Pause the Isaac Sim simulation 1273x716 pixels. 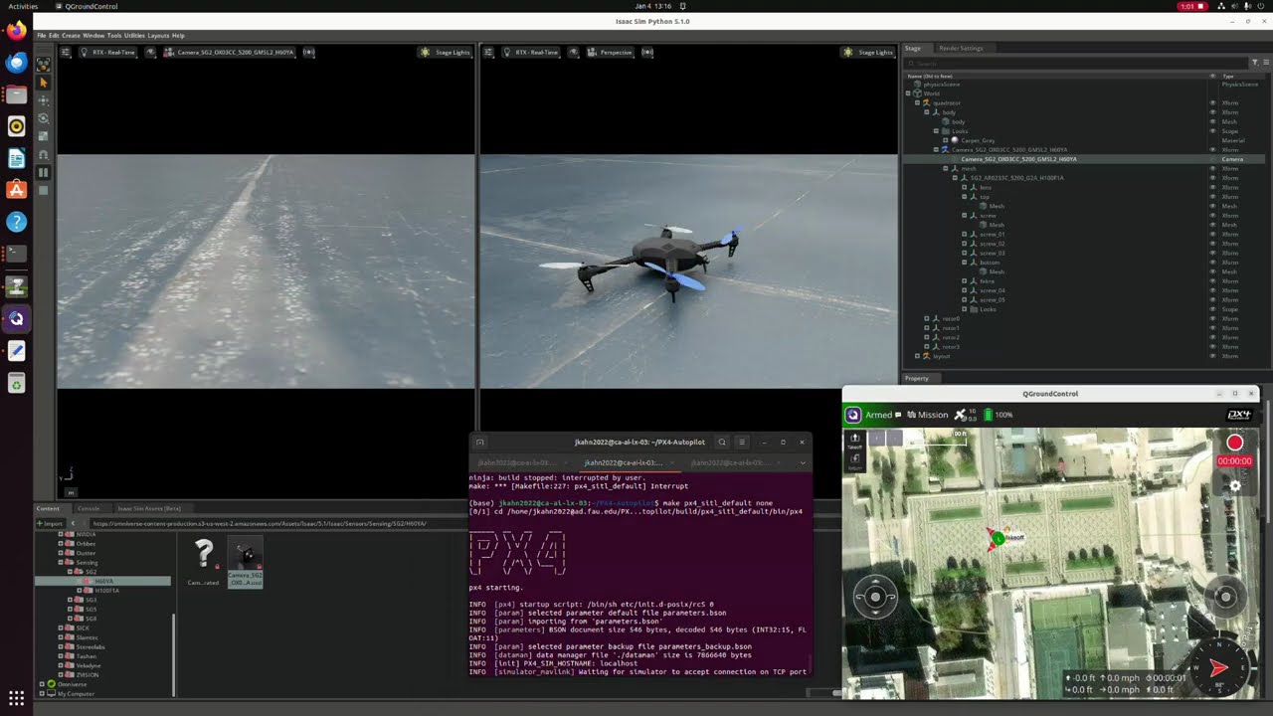(43, 172)
